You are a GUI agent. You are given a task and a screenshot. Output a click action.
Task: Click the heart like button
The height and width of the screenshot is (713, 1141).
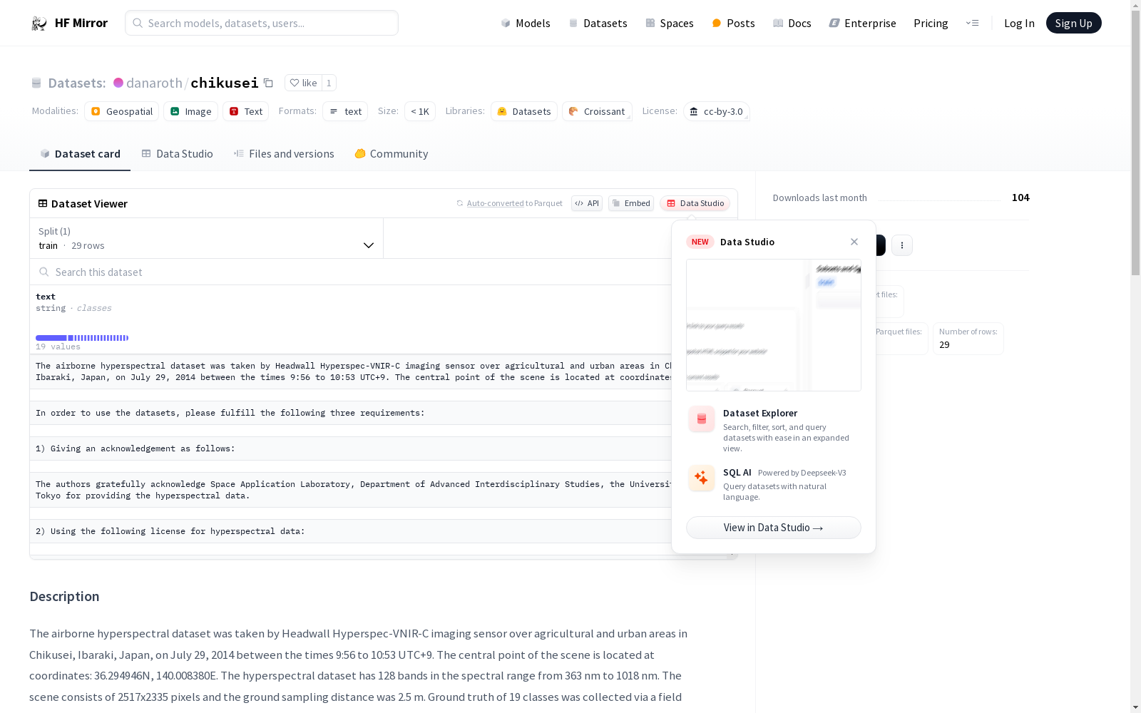[303, 83]
